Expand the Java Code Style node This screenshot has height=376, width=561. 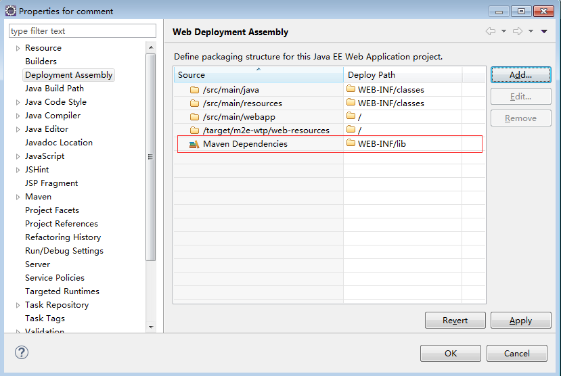click(x=18, y=102)
